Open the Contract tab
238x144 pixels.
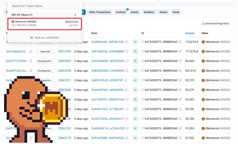tap(121, 12)
